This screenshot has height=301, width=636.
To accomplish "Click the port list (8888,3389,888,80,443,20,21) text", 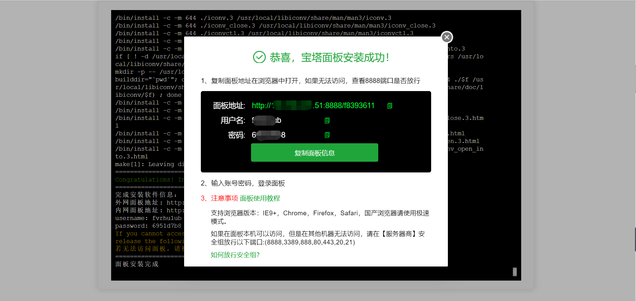I will (x=310, y=242).
